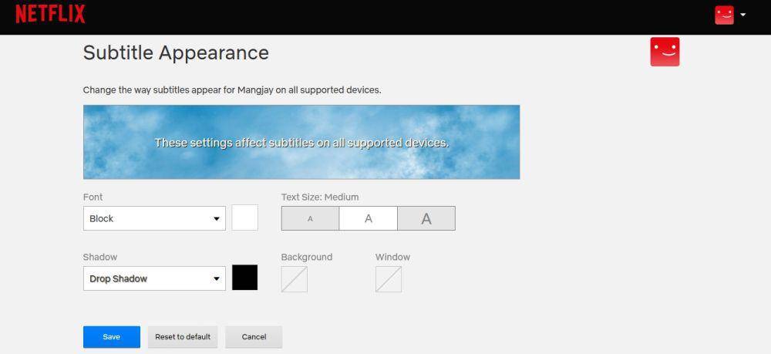Viewport: 771px width, 354px height.
Task: Select the medium text size A
Action: (x=369, y=218)
